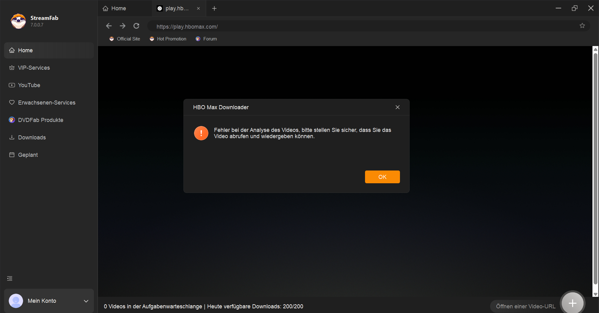
Task: Close the HBO Max Downloader dialog
Action: point(397,107)
